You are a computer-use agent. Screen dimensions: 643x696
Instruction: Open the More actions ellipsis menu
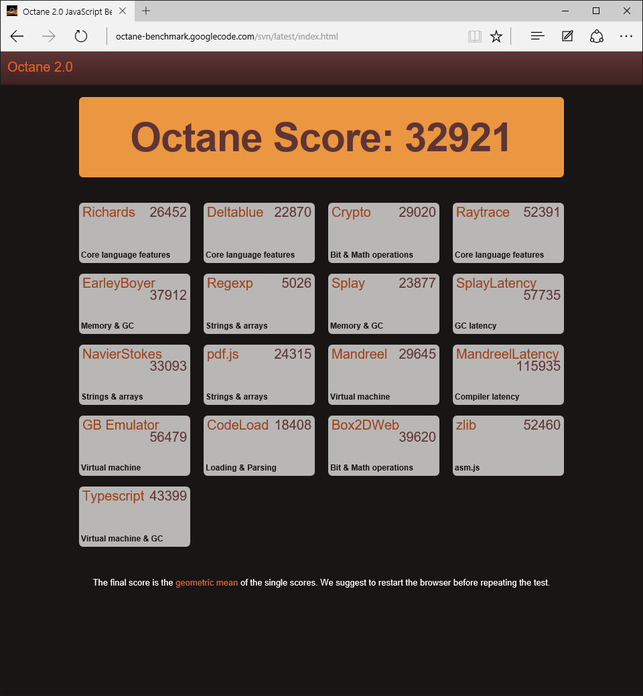[x=626, y=36]
